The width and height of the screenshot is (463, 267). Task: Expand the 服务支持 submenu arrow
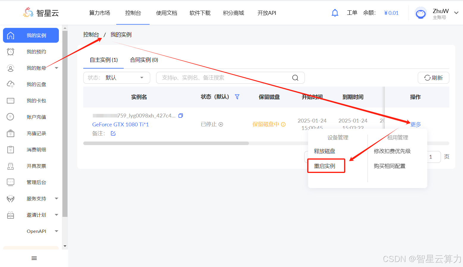(56, 198)
